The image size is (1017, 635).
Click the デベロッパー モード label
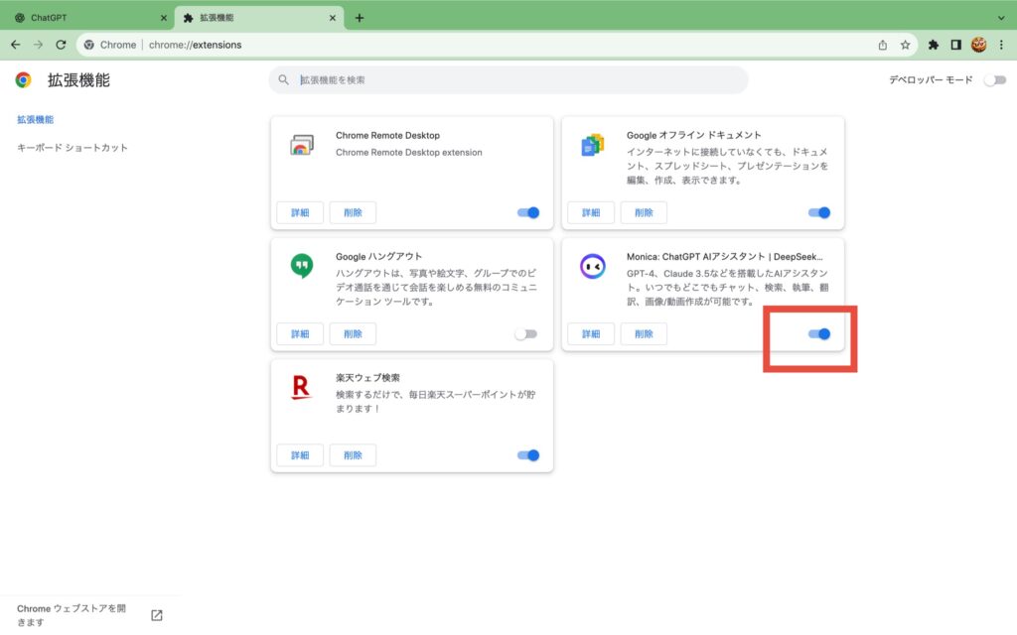point(931,79)
